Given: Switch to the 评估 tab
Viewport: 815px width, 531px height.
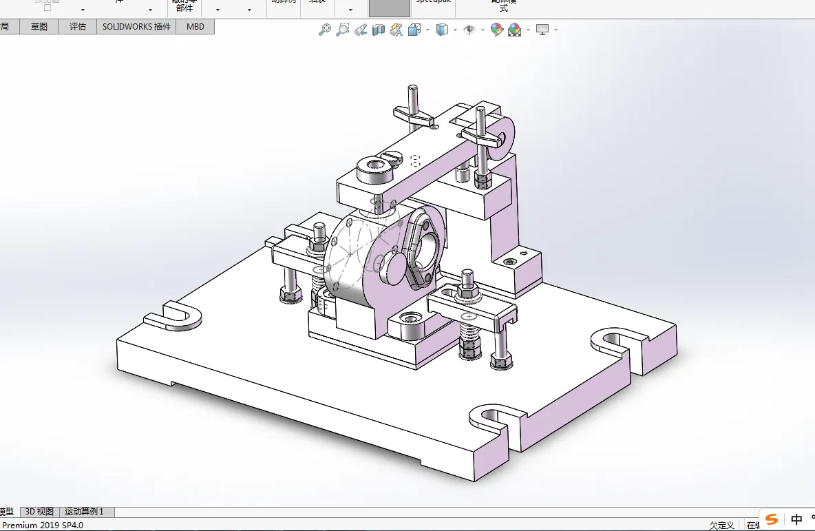Looking at the screenshot, I should tap(78, 27).
